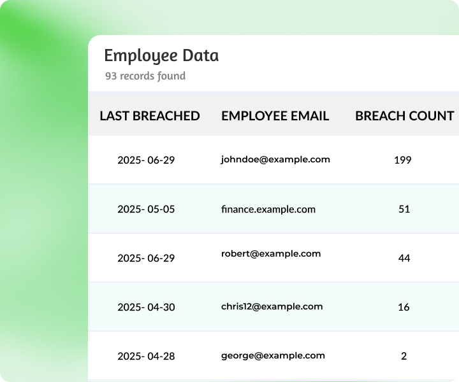
Task: Click the 93 records found text
Action: (145, 76)
